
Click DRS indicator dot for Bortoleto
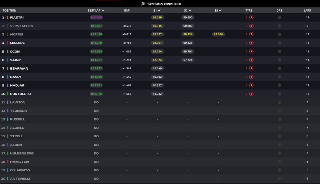point(280,94)
